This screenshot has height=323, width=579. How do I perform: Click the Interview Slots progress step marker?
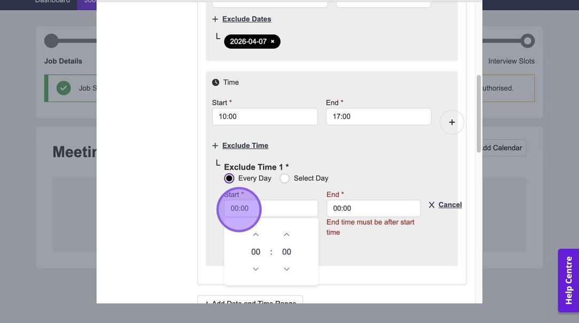tap(527, 41)
